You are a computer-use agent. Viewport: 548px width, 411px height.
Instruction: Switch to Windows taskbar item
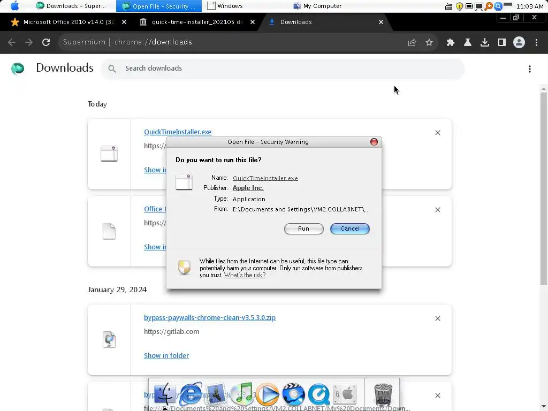tap(225, 6)
